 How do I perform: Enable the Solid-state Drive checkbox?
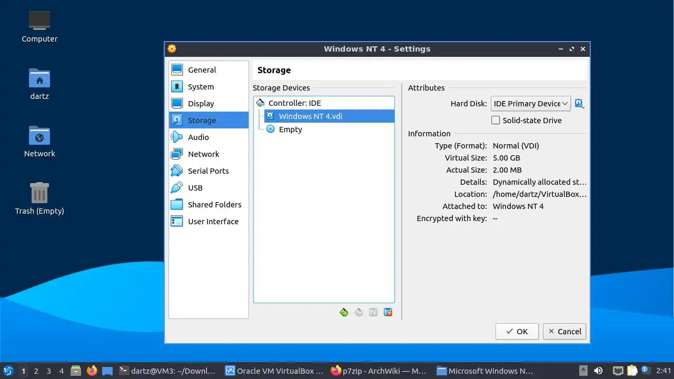[495, 120]
